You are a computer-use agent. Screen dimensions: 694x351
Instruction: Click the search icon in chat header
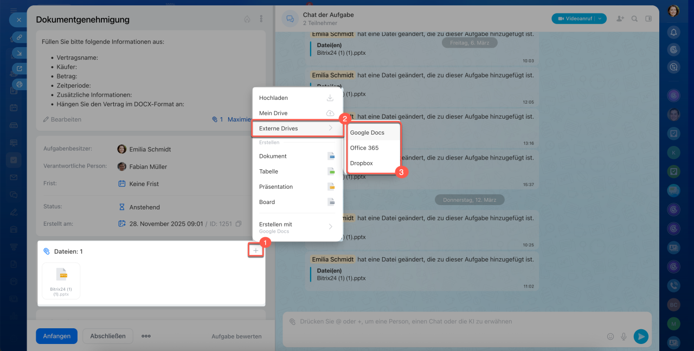click(634, 19)
